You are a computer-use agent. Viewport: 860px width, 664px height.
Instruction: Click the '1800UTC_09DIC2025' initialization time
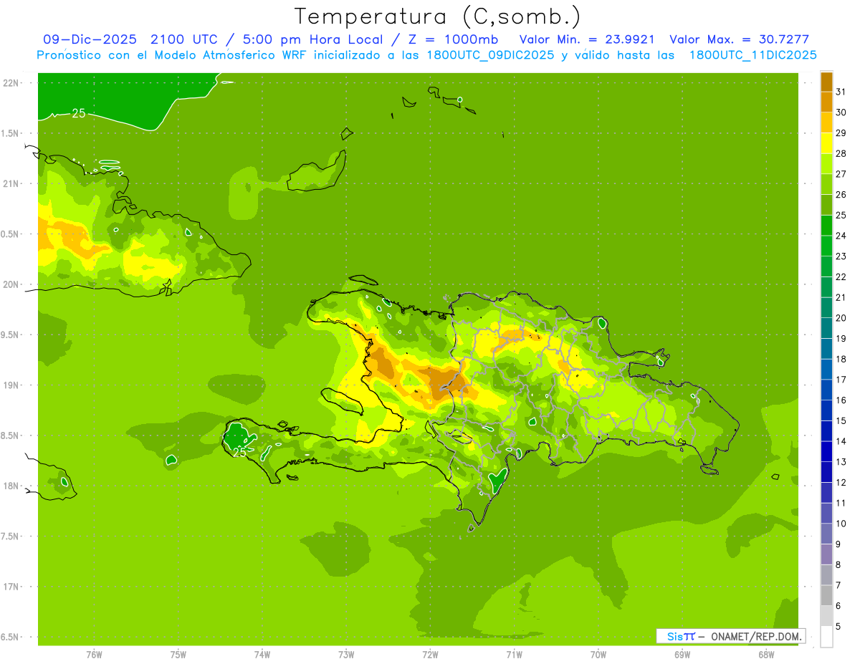pos(492,55)
